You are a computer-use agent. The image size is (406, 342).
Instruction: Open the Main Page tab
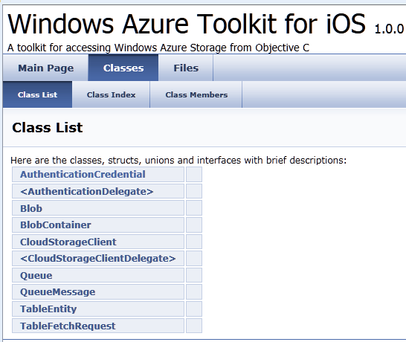tap(46, 68)
